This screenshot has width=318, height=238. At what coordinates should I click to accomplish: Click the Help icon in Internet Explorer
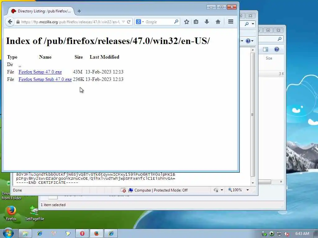pyautogui.click(x=248, y=41)
